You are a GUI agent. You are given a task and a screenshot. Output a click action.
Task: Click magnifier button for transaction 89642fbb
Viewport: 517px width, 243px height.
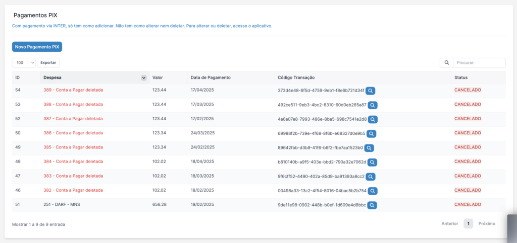click(x=369, y=148)
